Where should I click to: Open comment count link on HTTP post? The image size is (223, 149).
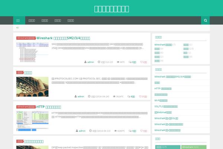pos(134,131)
